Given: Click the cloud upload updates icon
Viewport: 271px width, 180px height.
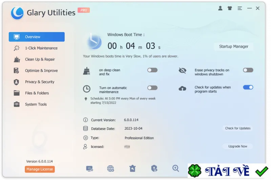Looking at the screenshot, I should [x=182, y=88].
